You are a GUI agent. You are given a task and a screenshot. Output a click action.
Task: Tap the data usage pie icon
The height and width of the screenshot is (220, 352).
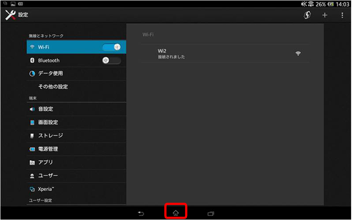coord(32,73)
